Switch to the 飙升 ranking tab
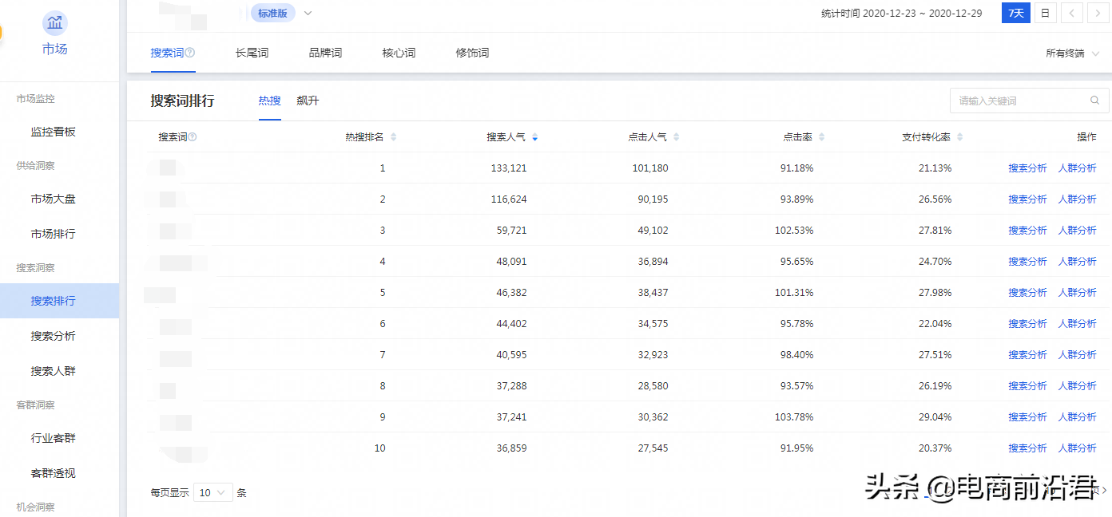This screenshot has width=1112, height=517. (x=308, y=101)
